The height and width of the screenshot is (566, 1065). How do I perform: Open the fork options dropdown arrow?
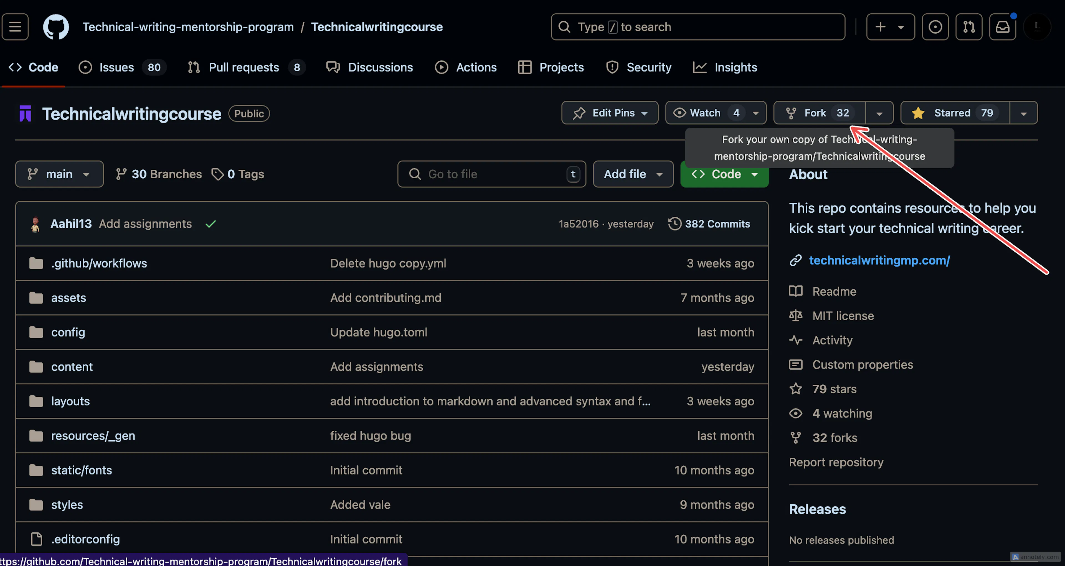[x=879, y=113]
